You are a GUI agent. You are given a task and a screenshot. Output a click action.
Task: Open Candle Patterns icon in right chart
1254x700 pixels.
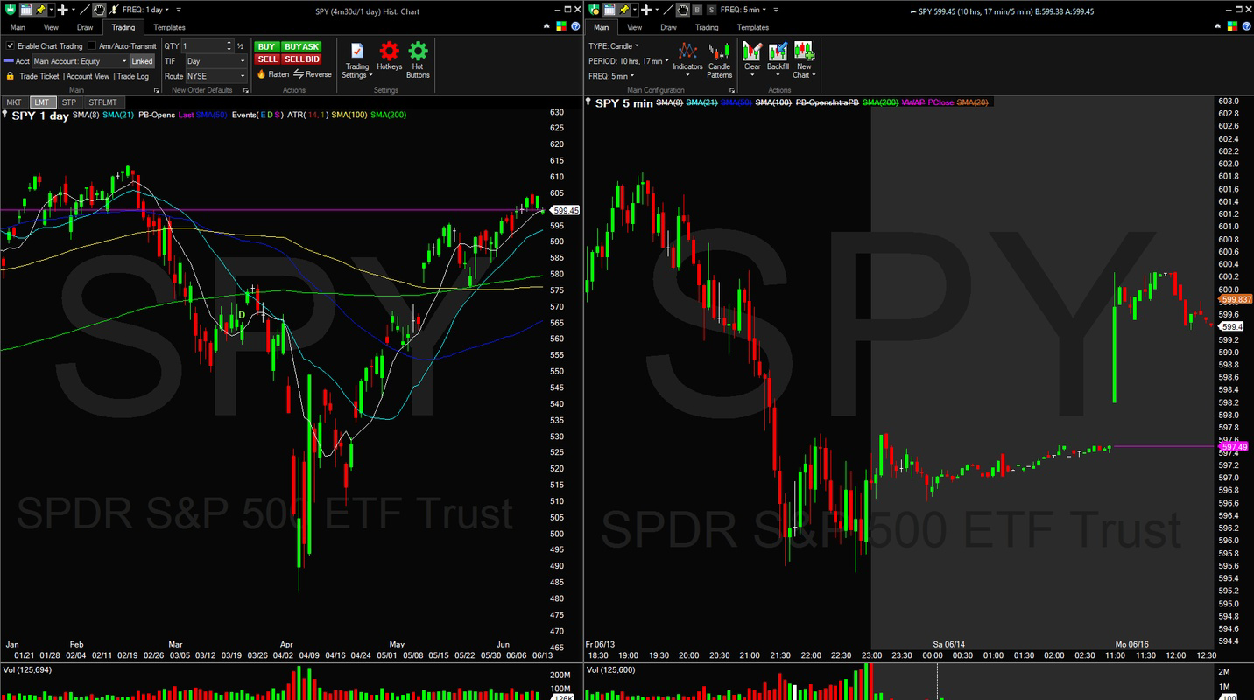720,51
